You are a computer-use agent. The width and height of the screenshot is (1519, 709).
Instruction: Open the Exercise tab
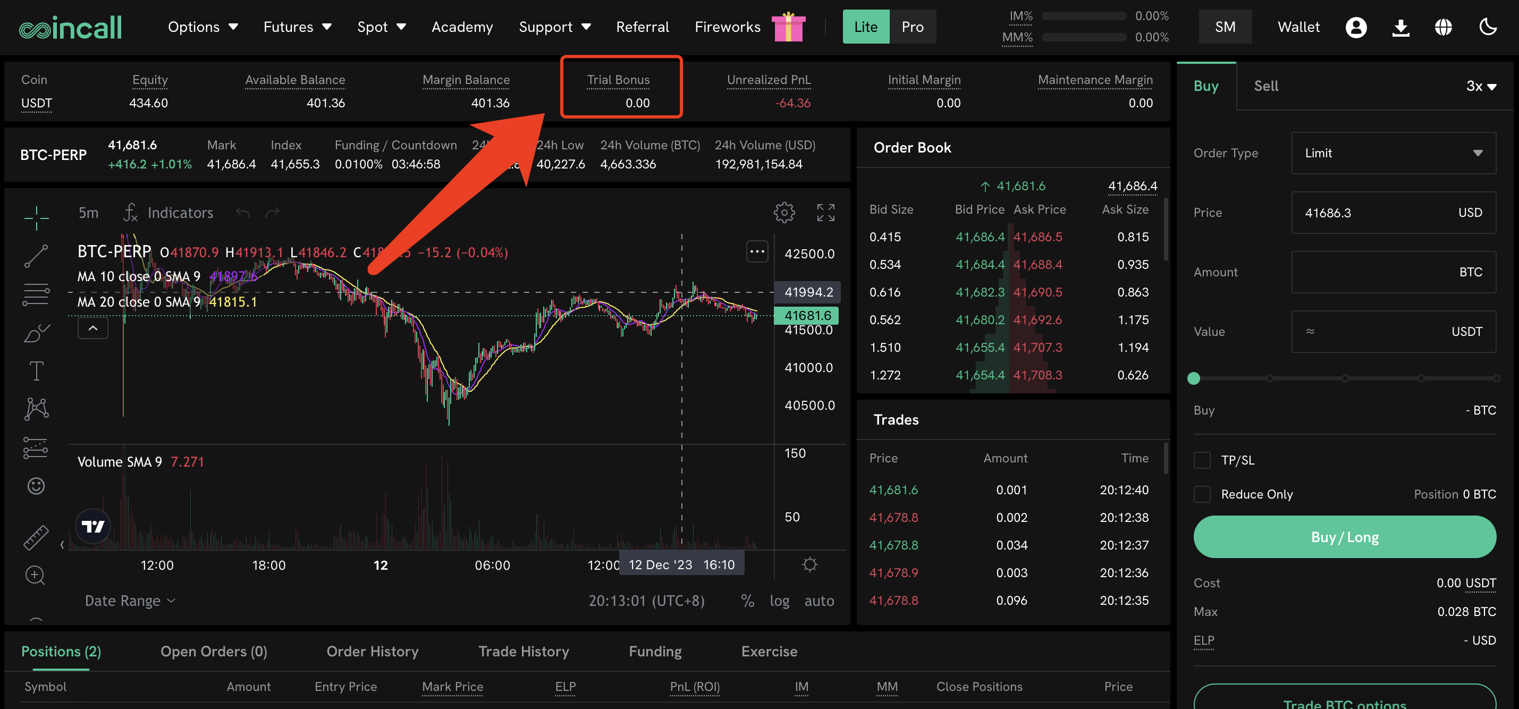pyautogui.click(x=769, y=651)
